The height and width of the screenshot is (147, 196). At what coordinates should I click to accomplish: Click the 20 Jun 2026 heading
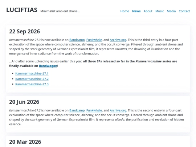point(24,102)
